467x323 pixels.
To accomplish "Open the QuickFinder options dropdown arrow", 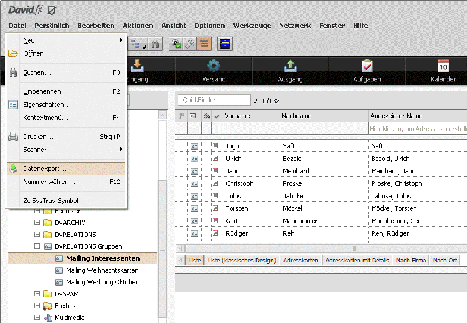I will click(x=255, y=101).
